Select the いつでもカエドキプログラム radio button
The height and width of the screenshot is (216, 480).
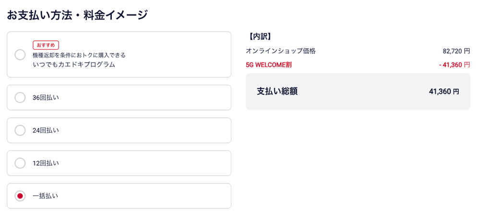[x=20, y=55]
